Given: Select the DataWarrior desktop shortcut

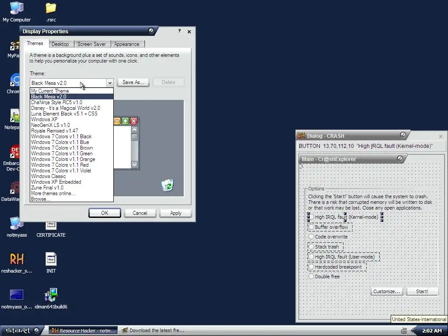Looking at the screenshot, I should pos(11,191).
